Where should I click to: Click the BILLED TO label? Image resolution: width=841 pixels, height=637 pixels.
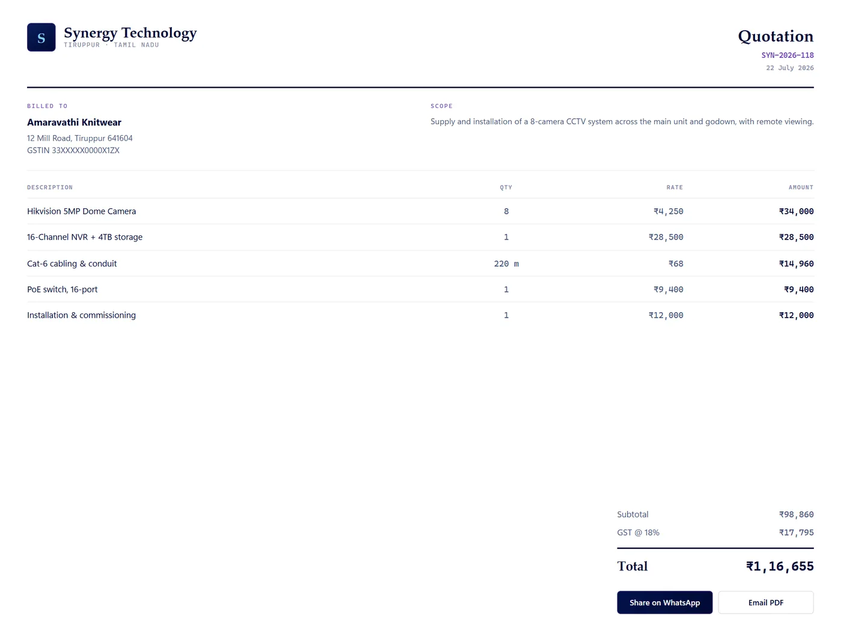pos(47,106)
